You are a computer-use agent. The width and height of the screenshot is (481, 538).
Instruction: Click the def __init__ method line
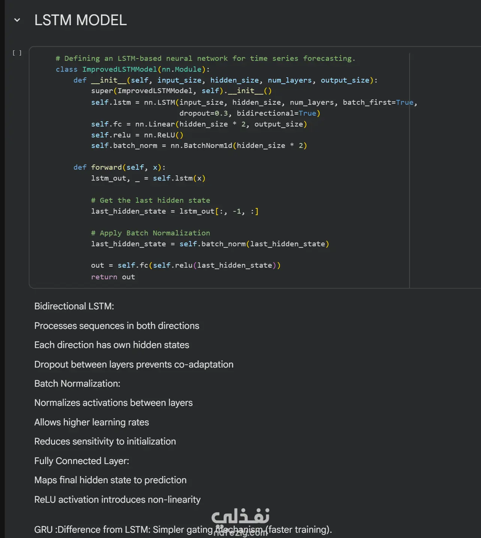[x=225, y=80]
